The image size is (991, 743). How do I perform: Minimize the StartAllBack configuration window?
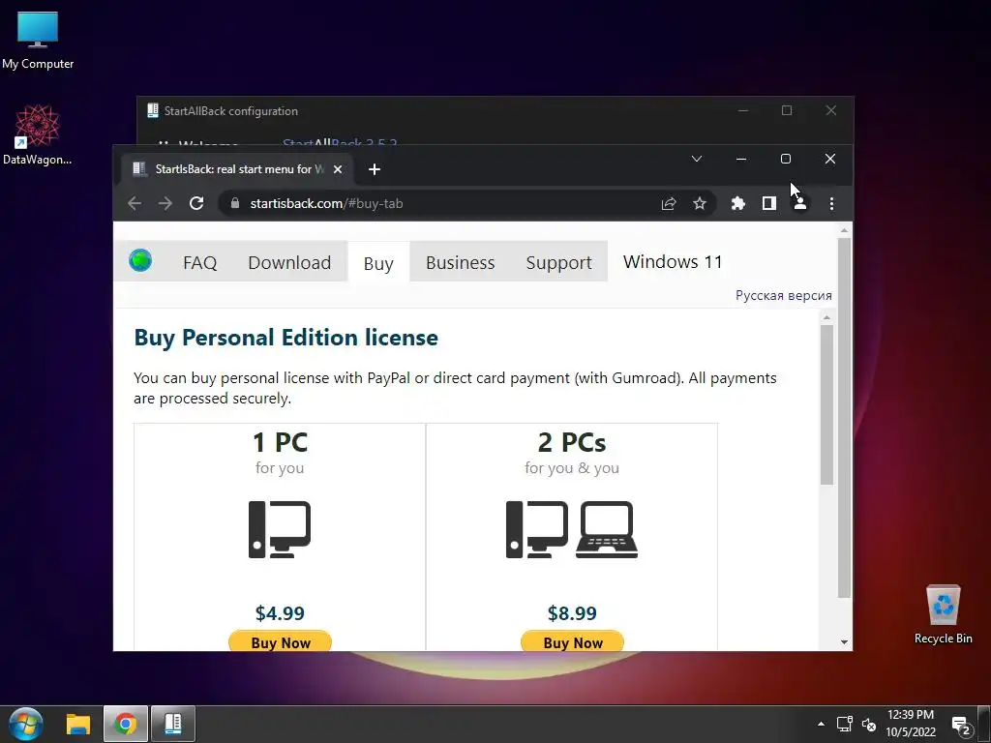point(743,110)
